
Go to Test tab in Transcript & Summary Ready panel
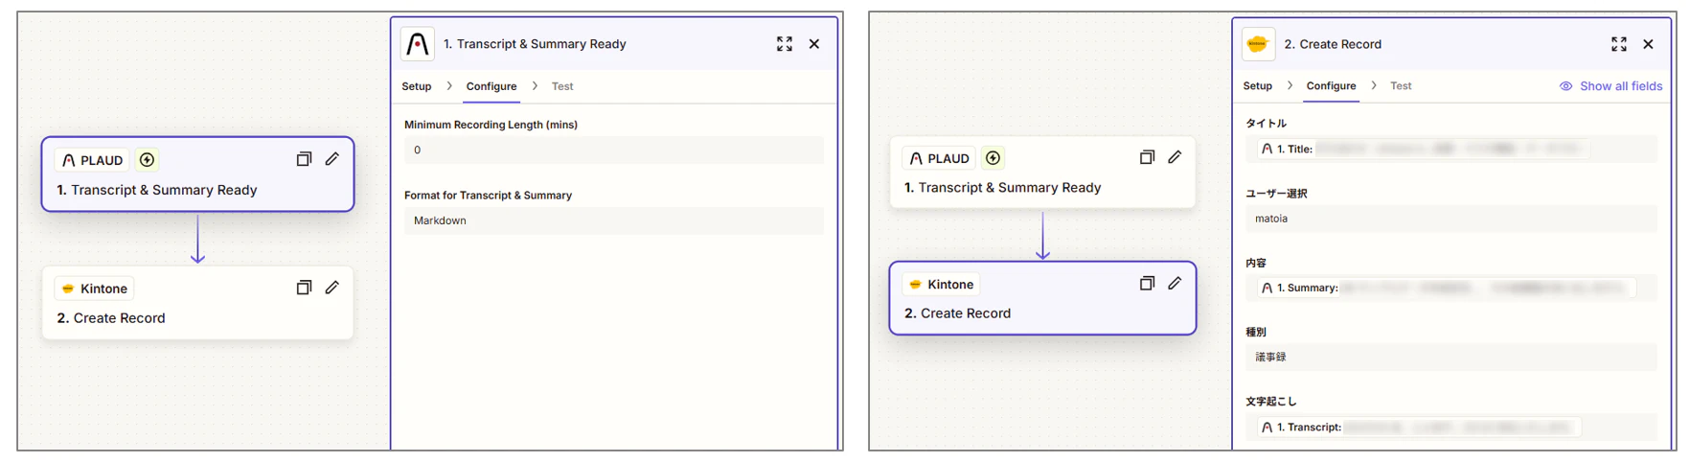point(562,86)
